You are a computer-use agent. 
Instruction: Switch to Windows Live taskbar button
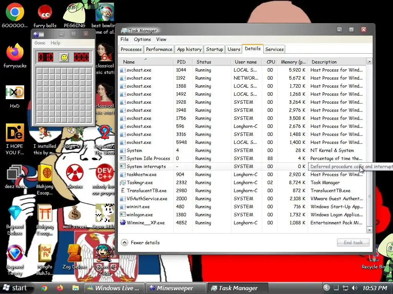click(x=114, y=288)
